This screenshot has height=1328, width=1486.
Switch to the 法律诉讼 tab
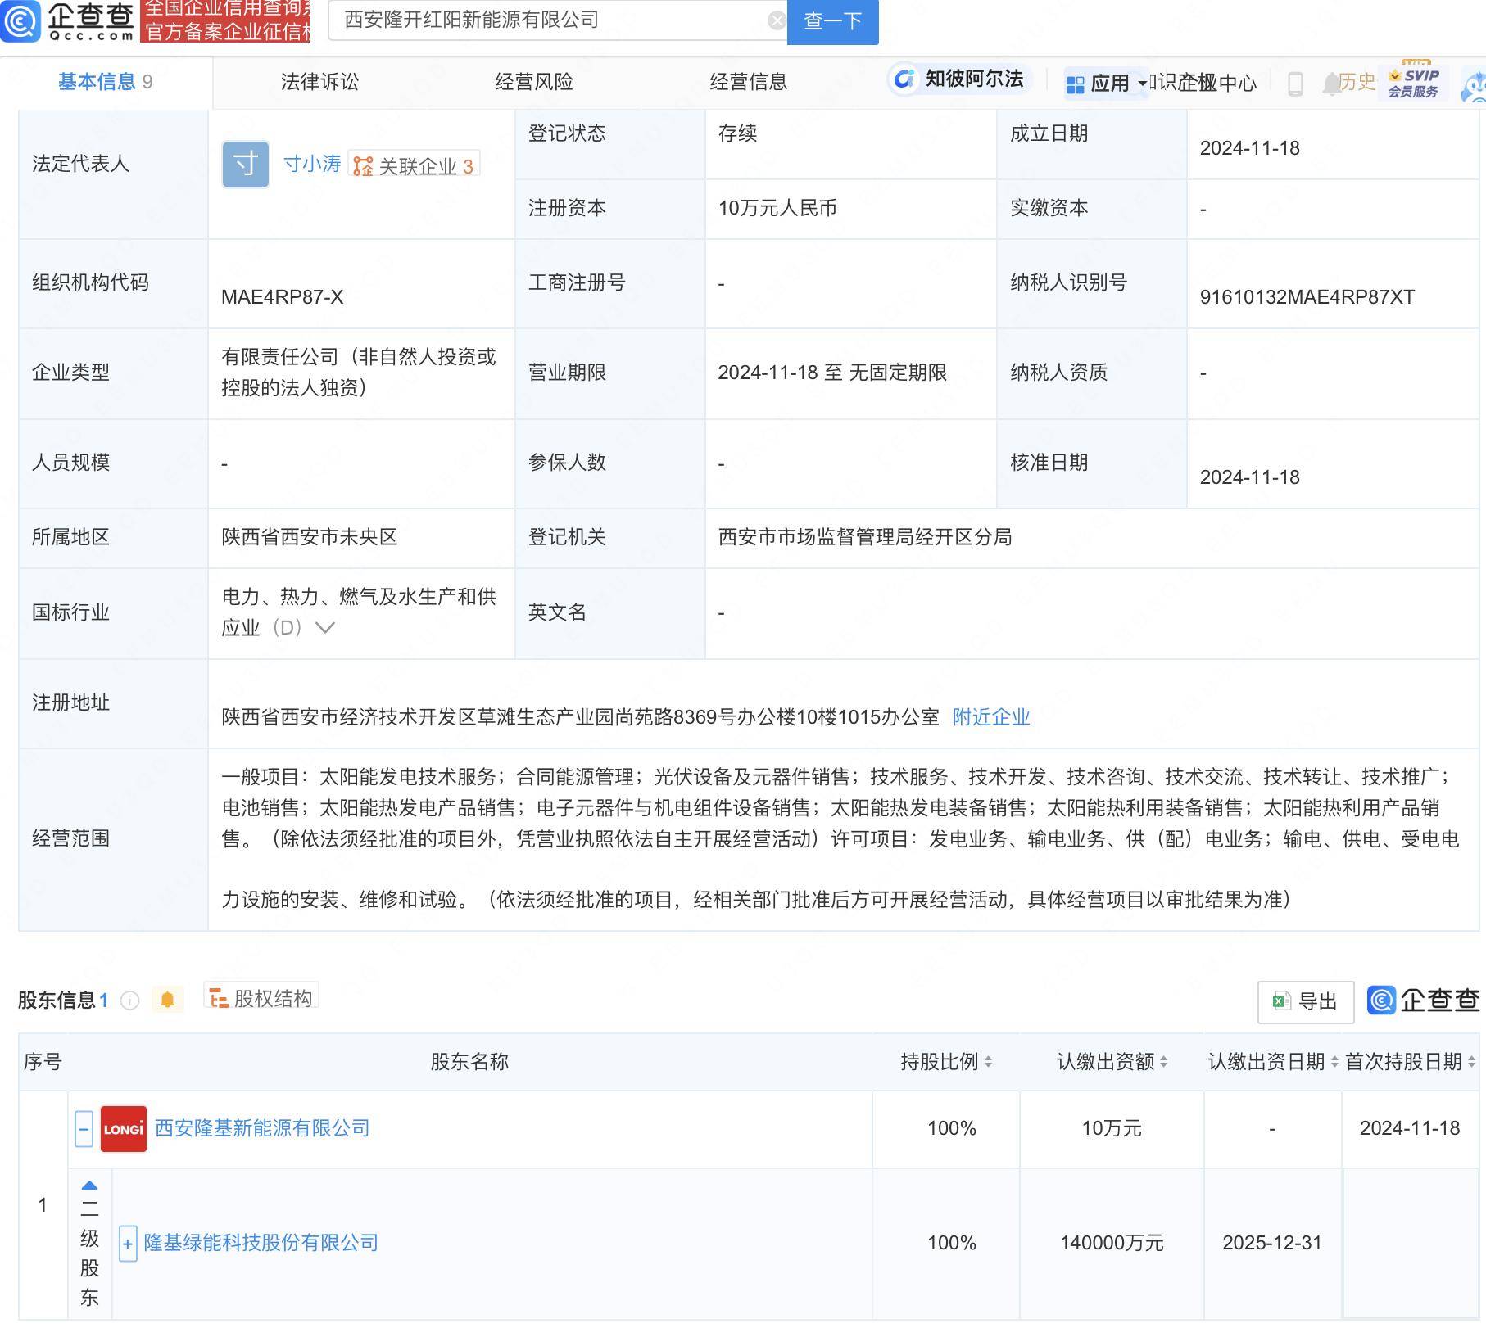[320, 82]
